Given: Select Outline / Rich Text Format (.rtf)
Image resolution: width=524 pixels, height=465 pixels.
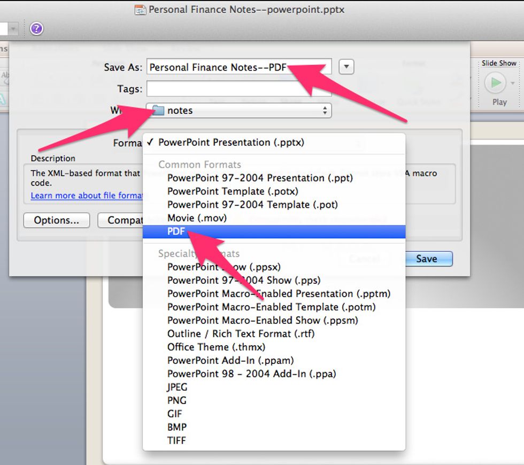Looking at the screenshot, I should (x=241, y=334).
